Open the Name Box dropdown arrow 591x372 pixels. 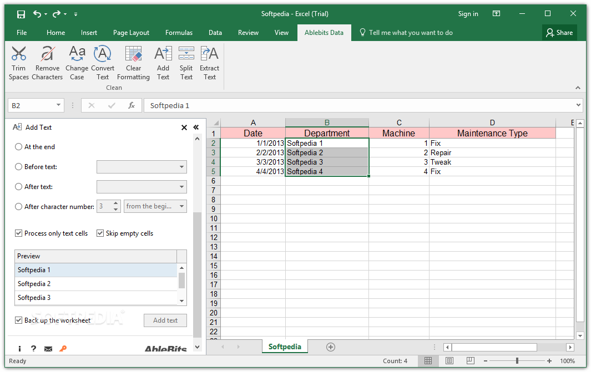pyautogui.click(x=58, y=105)
